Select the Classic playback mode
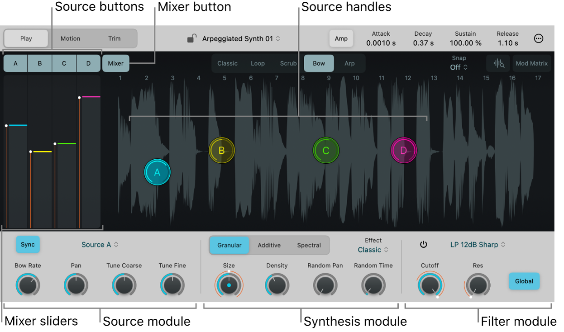 pos(227,63)
